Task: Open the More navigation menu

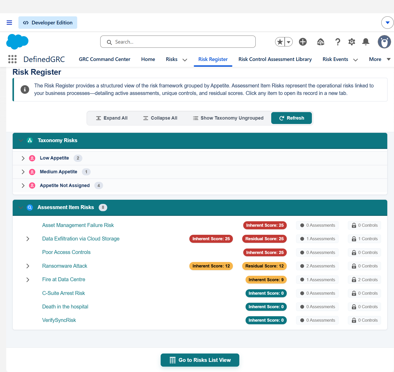Action: 379,59
